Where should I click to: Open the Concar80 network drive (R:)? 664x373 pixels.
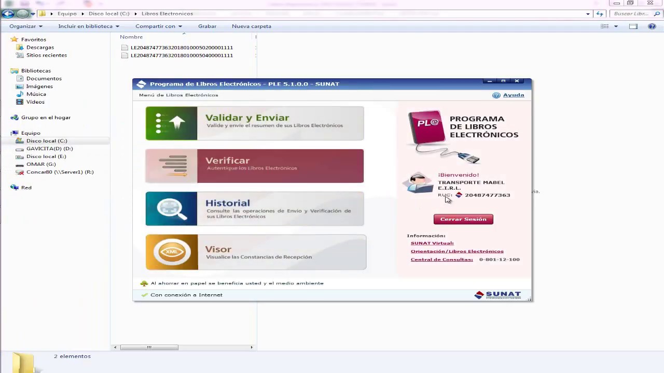click(60, 171)
